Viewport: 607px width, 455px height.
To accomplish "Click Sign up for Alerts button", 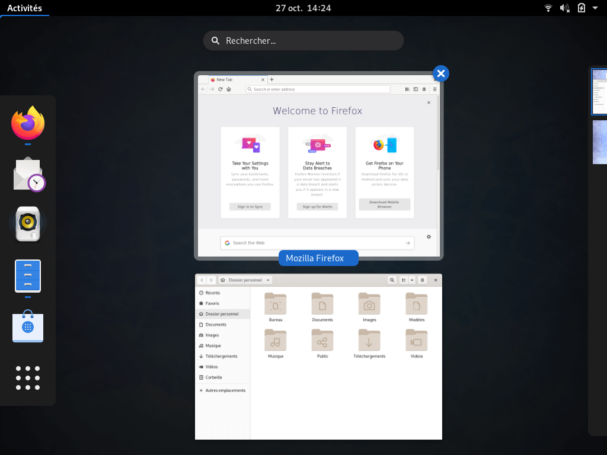I will coord(318,207).
